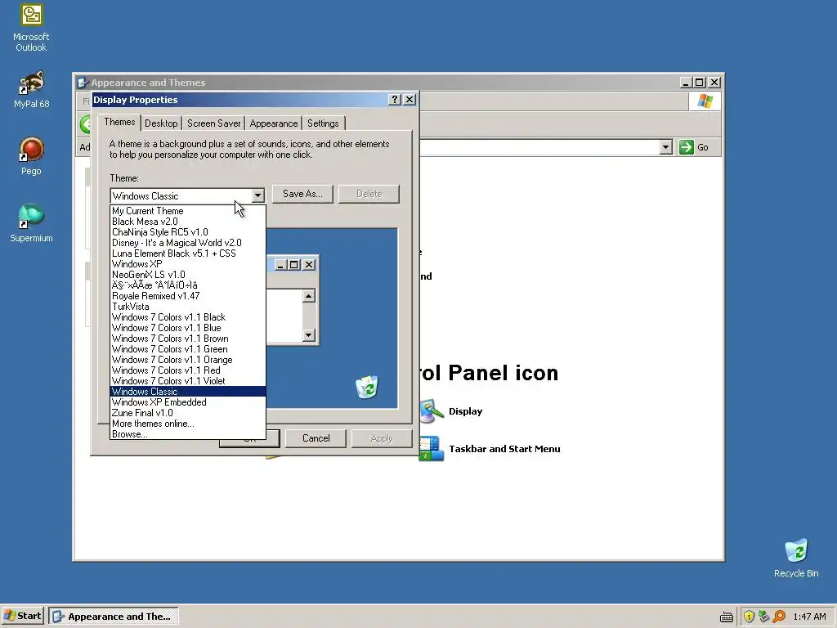Open the on-screen keyboard tray icon

tap(726, 617)
